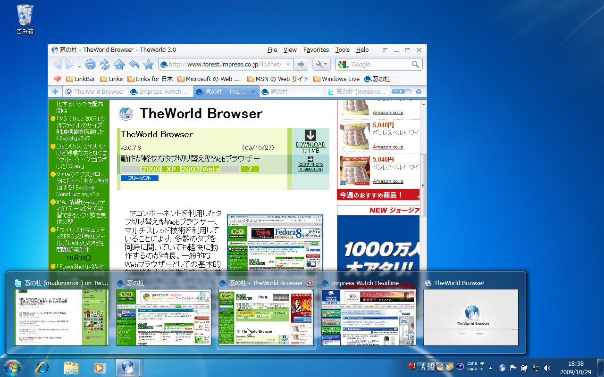Click the black download arrow icon

coord(310,135)
